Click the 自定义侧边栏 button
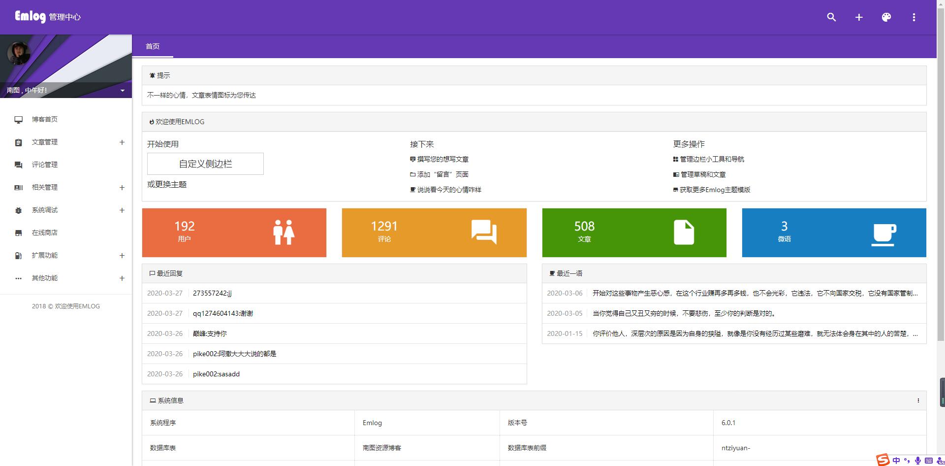This screenshot has height=466, width=945. (205, 164)
